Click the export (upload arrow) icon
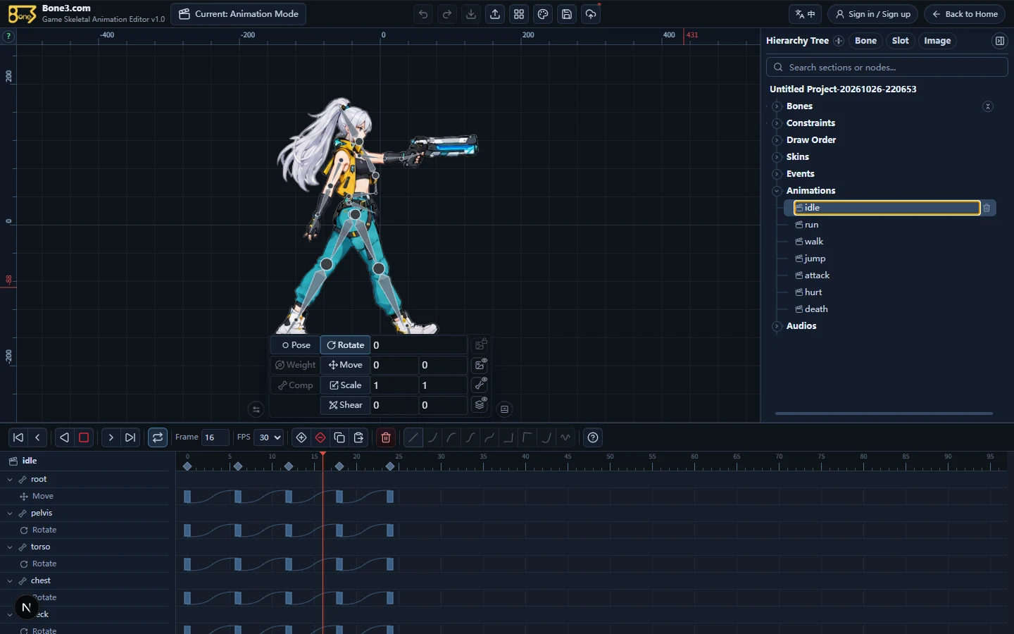 point(495,14)
